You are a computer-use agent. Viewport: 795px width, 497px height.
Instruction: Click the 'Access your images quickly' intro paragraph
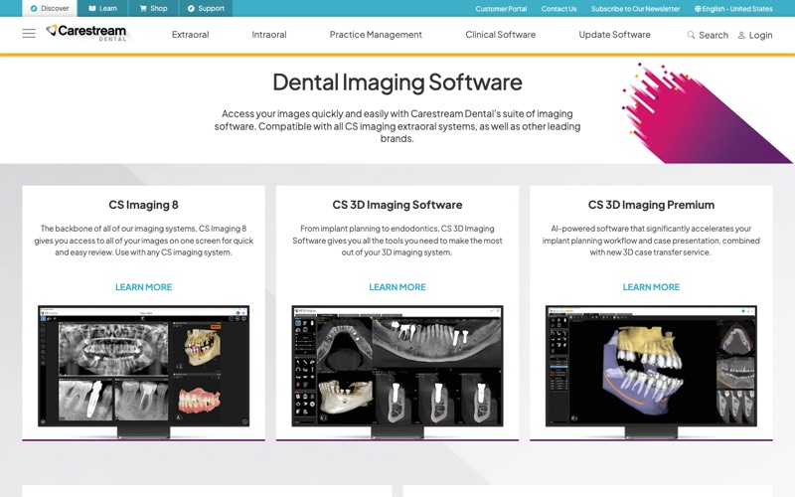(397, 126)
